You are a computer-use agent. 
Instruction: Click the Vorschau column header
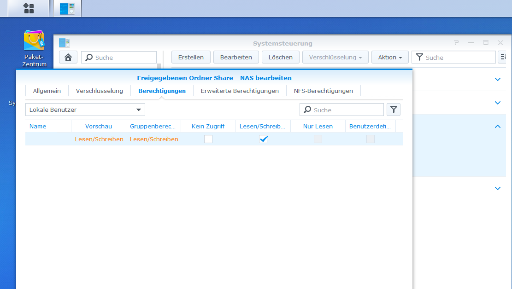pos(99,126)
